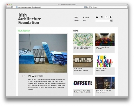Image resolution: width=134 pixels, height=106 pixels.
Task: Open the AIA Honor Award map thumbnail
Action: 83,40
